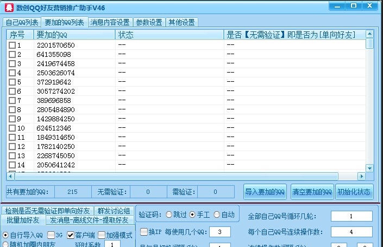Open the 消息内容设置 tab
This screenshot has height=247, width=383.
[x=110, y=22]
